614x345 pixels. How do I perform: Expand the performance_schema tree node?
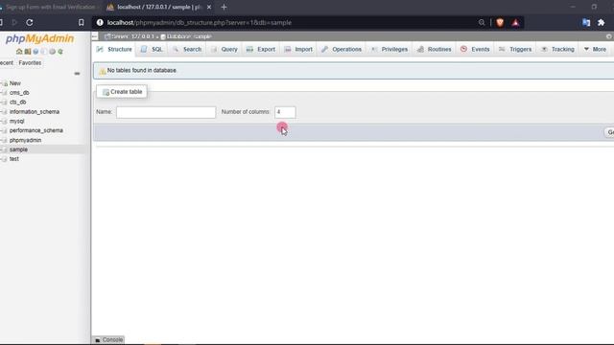tap(1, 130)
